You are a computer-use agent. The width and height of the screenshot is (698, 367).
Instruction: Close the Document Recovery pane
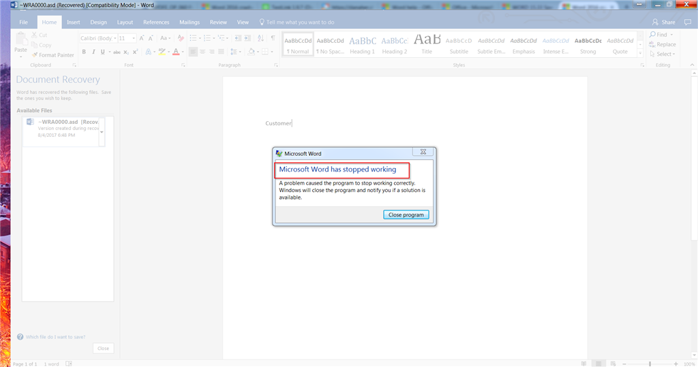[104, 349]
